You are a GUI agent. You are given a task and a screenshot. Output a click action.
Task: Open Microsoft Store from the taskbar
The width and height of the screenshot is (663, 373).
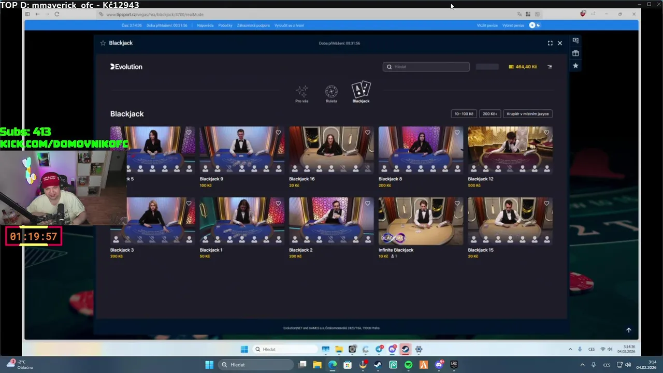point(348,365)
